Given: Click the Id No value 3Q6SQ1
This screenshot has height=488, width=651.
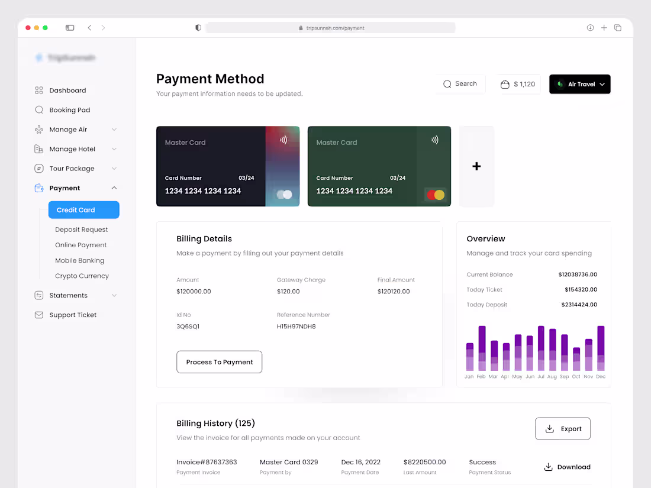Looking at the screenshot, I should [x=188, y=327].
